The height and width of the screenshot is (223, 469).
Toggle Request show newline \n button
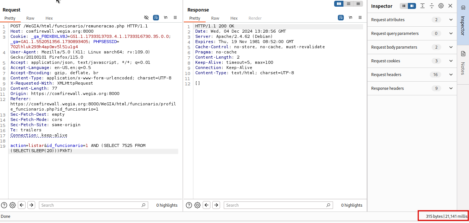[166, 17]
